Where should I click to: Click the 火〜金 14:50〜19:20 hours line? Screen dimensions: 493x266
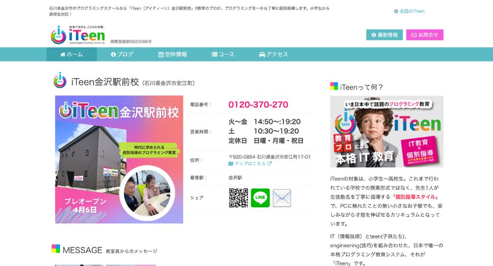click(x=264, y=122)
